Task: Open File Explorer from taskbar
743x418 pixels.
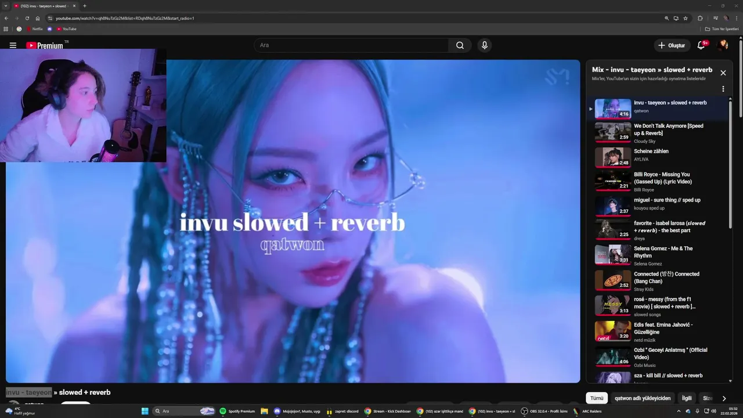Action: tap(265, 411)
